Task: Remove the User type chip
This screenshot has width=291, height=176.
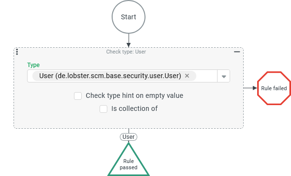Action: pos(187,76)
